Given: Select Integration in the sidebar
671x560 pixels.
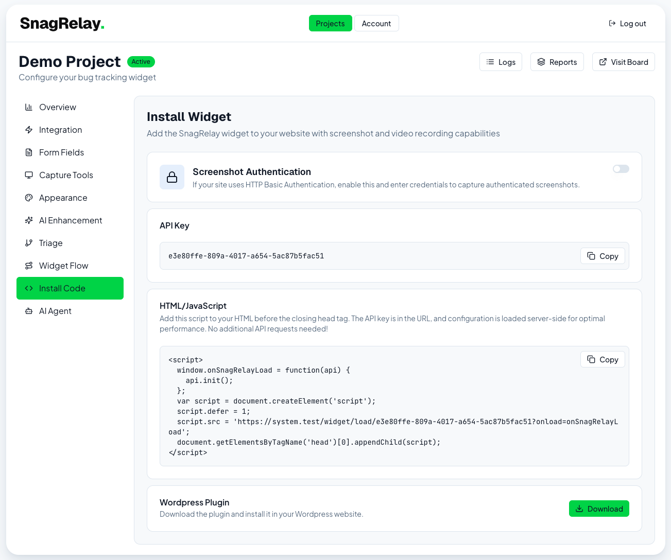Looking at the screenshot, I should point(70,130).
